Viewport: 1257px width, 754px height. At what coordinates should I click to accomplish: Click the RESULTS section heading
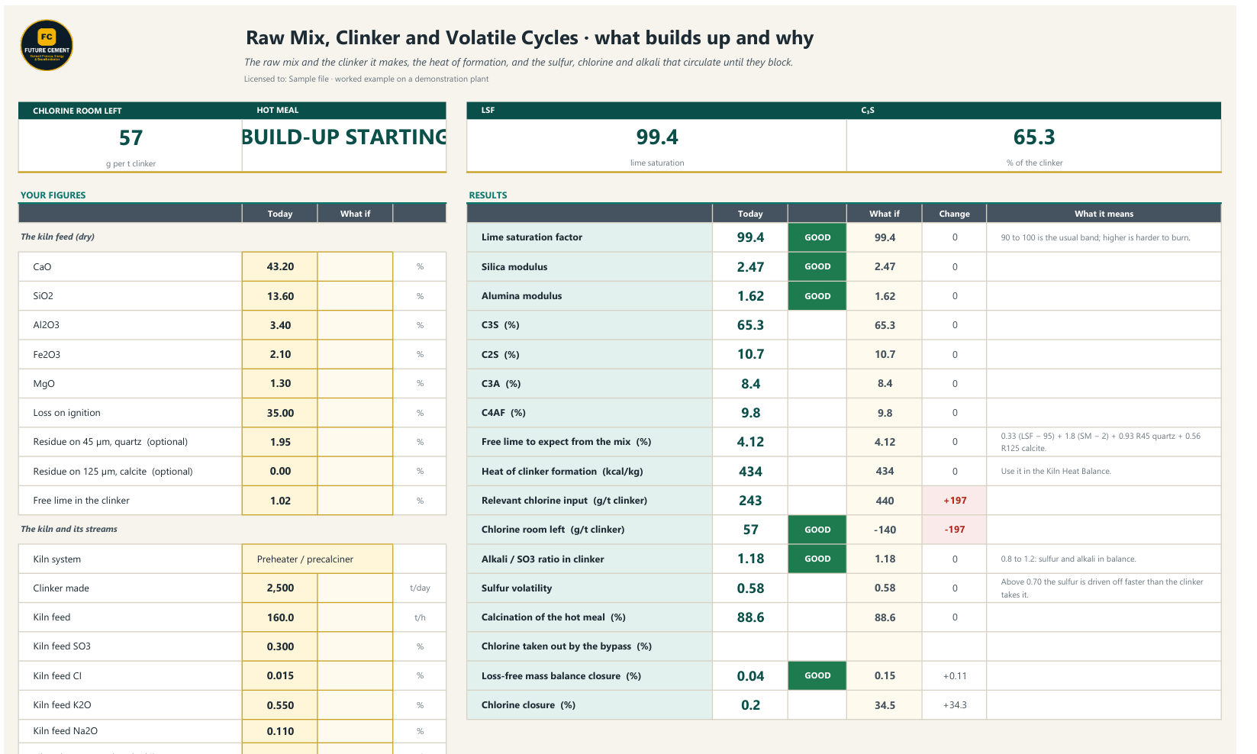click(x=488, y=195)
